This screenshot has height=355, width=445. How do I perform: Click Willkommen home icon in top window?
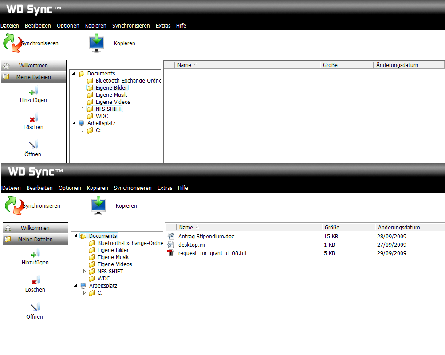(6, 66)
